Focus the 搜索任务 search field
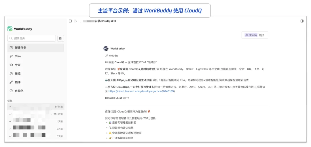Image resolution: width=311 pixels, height=147 pixels. pos(32,38)
